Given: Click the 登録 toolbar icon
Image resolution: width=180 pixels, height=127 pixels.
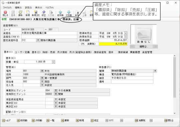Looking at the screenshot, I should pos(13,13).
